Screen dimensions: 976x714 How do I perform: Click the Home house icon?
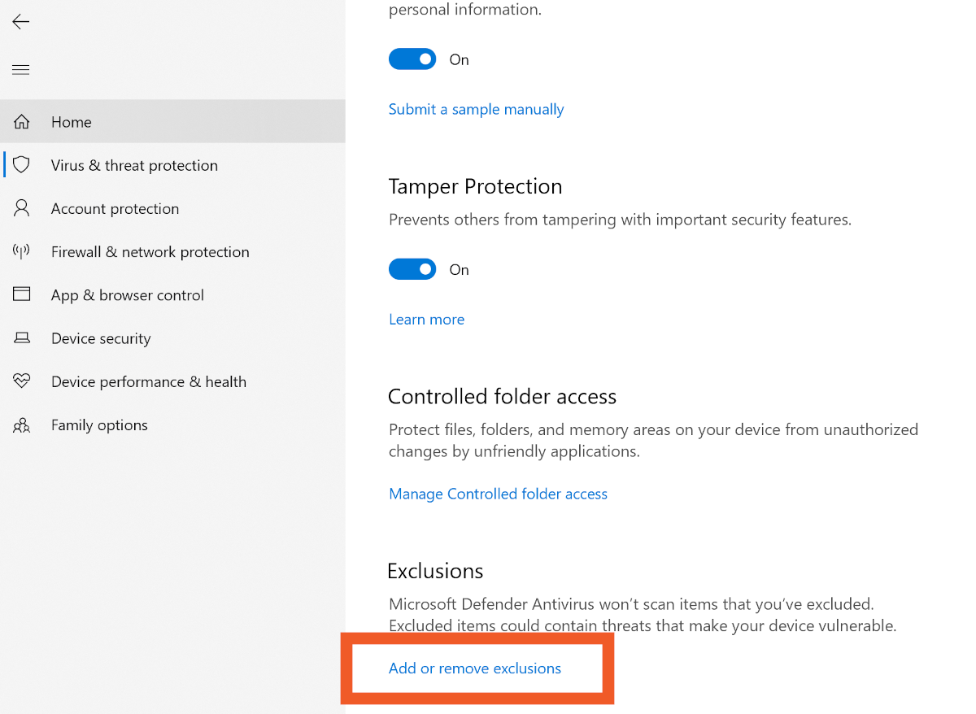(x=22, y=122)
